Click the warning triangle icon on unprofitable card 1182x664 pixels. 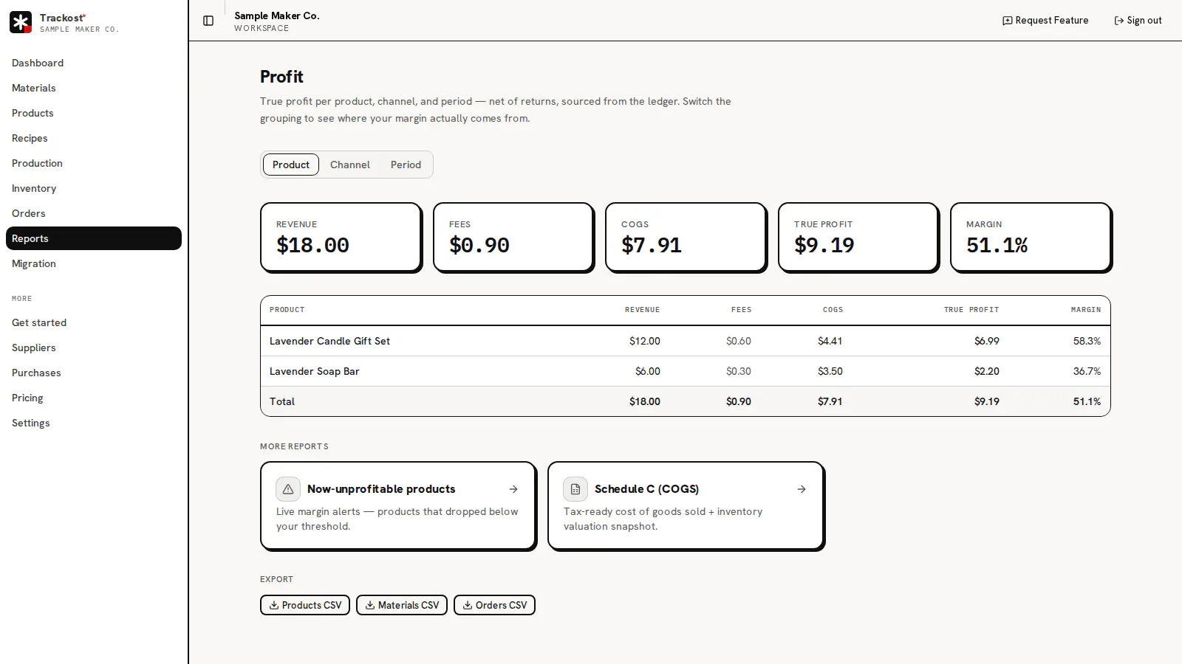tap(288, 489)
